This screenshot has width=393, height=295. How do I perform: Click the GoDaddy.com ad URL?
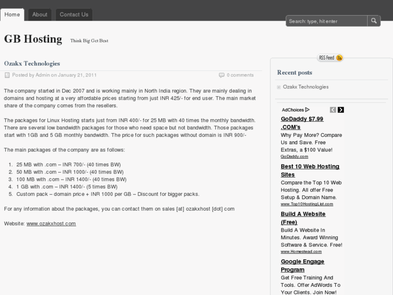pos(294,156)
